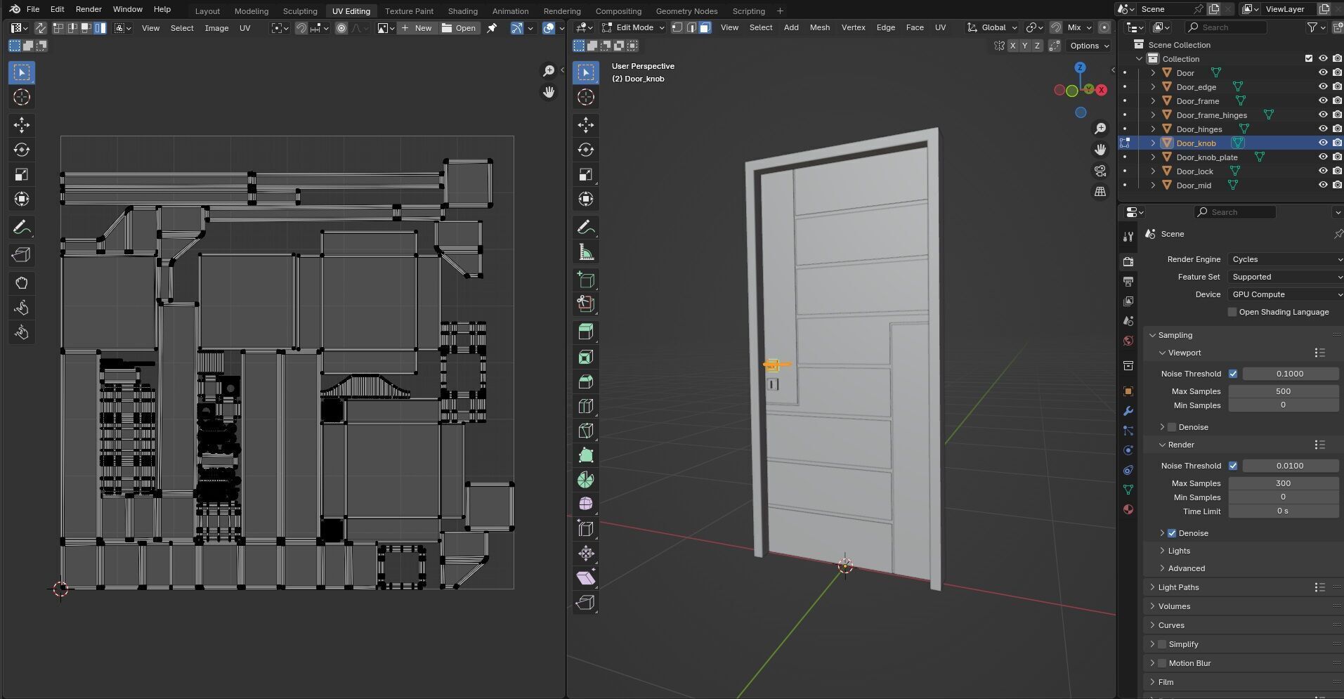Select the Shrink/Fatten tool

coord(586,554)
